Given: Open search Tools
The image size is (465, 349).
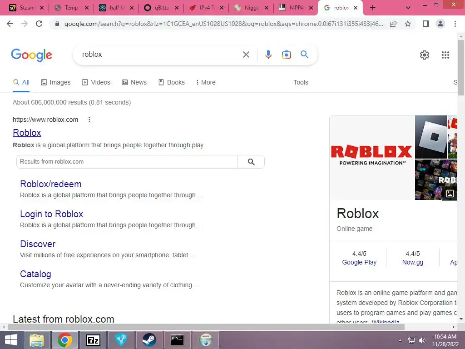Looking at the screenshot, I should 301,83.
